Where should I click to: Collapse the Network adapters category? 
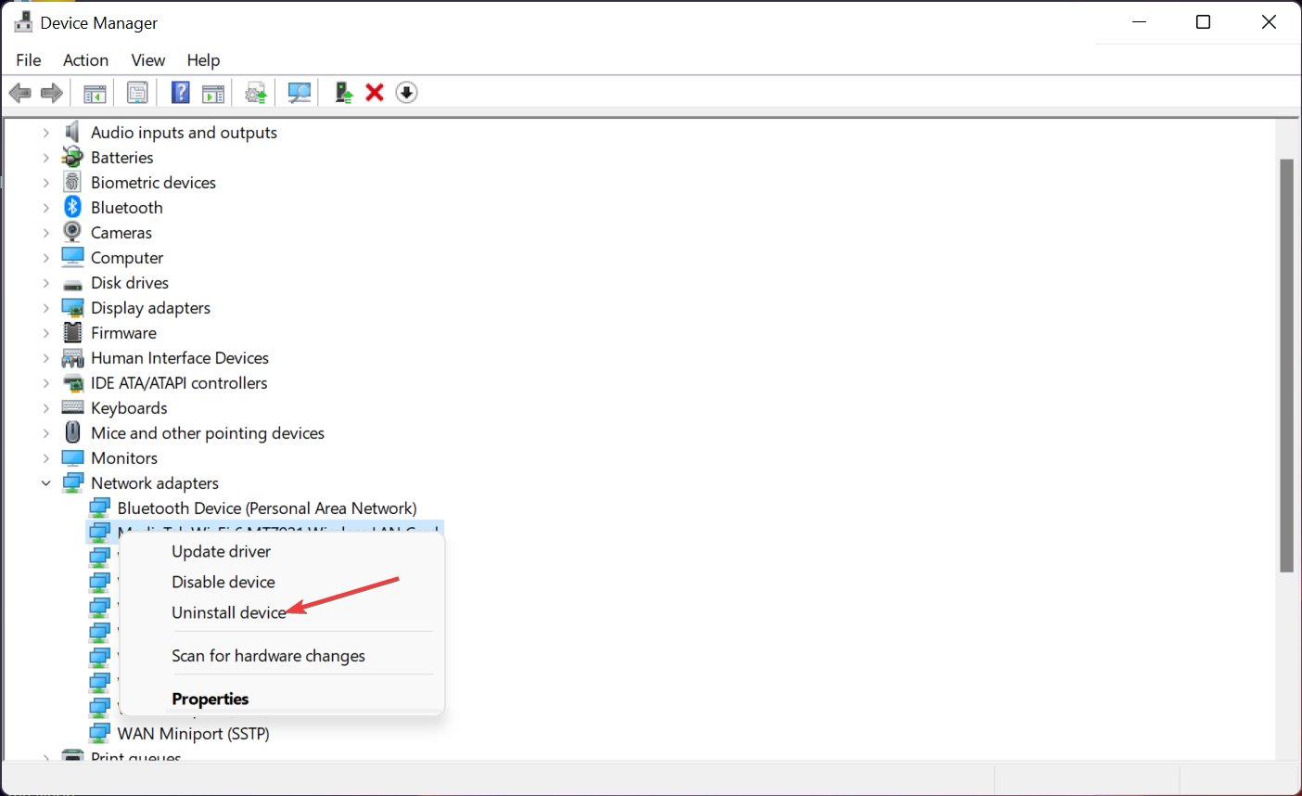[45, 483]
